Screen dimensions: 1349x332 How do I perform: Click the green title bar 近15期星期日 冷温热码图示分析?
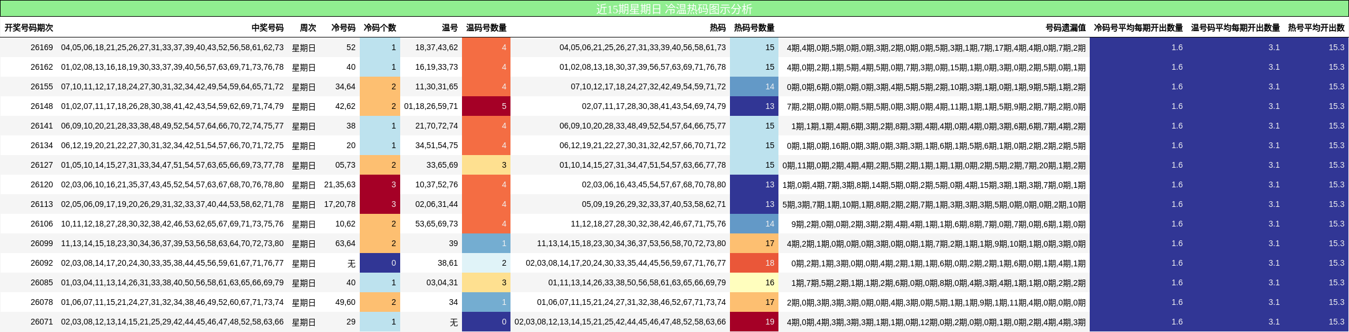[674, 9]
